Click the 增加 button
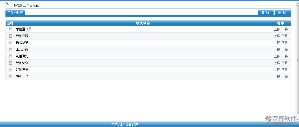Screen dimensions: 299x127 266,13
